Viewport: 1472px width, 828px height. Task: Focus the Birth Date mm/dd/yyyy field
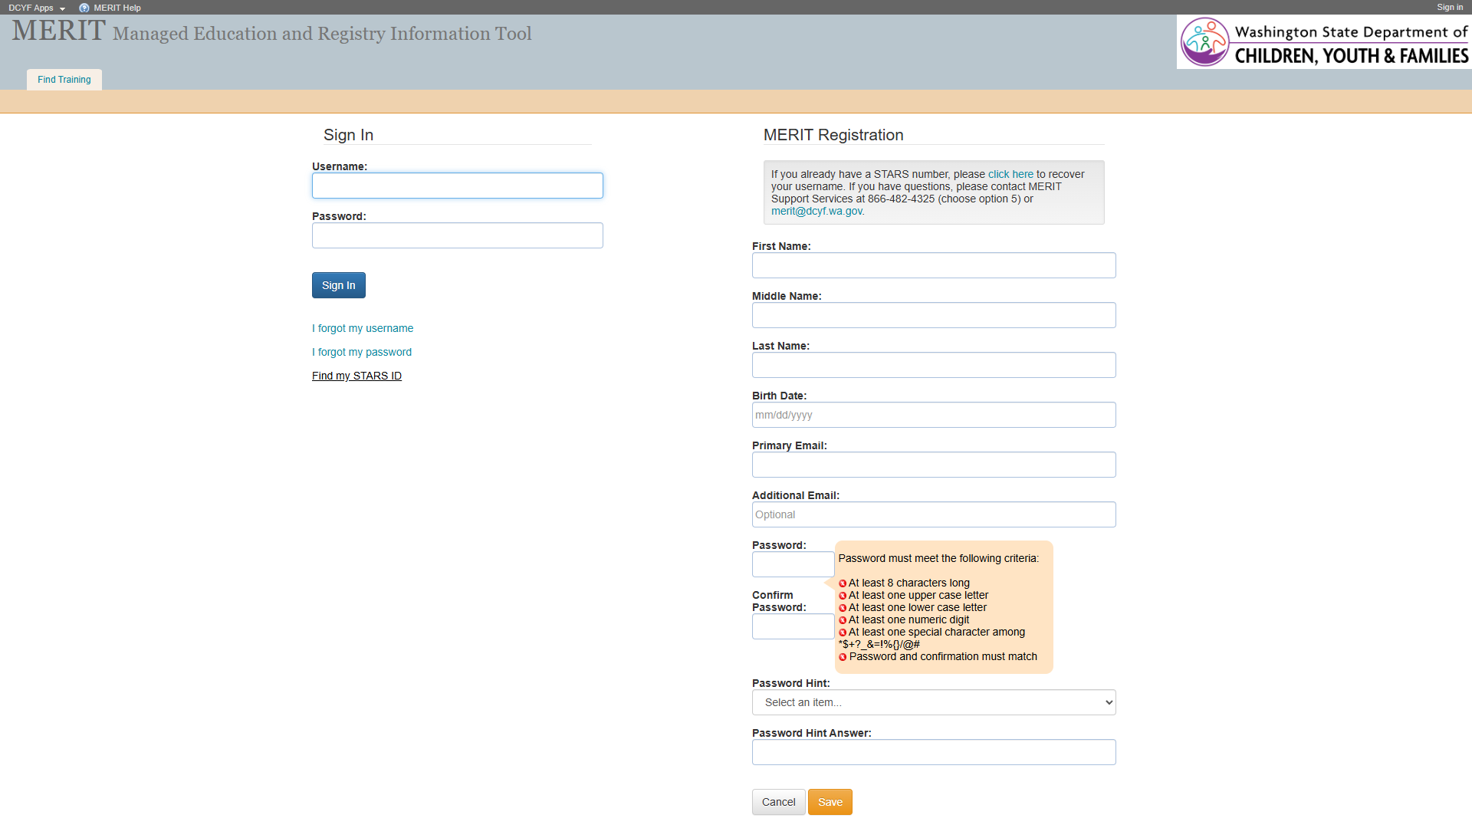coord(933,415)
